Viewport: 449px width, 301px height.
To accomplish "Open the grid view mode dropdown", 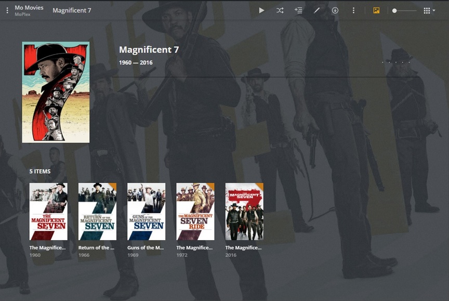I will coord(429,10).
